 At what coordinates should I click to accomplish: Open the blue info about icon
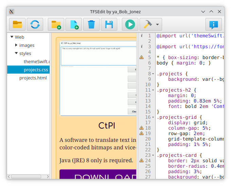[x=214, y=24]
